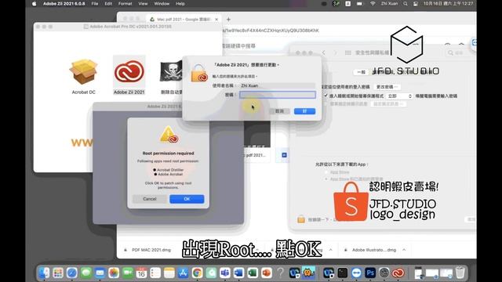
Task: Open the Mail app in Dock
Action: point(100,273)
